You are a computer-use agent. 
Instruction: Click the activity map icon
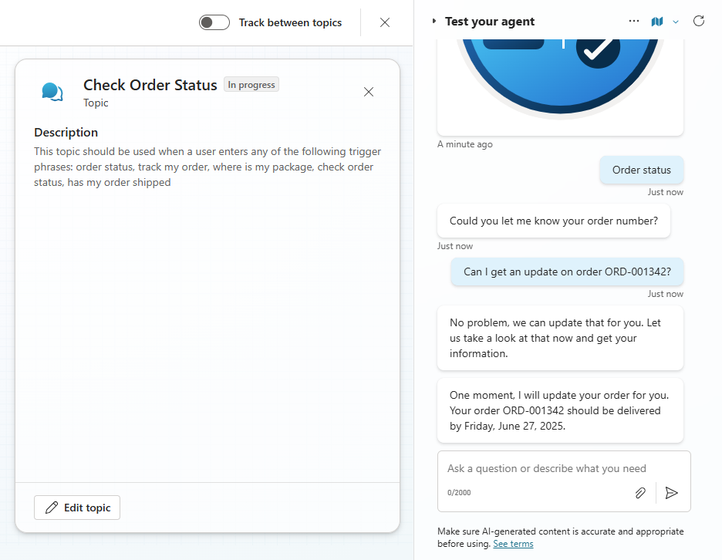(x=657, y=22)
